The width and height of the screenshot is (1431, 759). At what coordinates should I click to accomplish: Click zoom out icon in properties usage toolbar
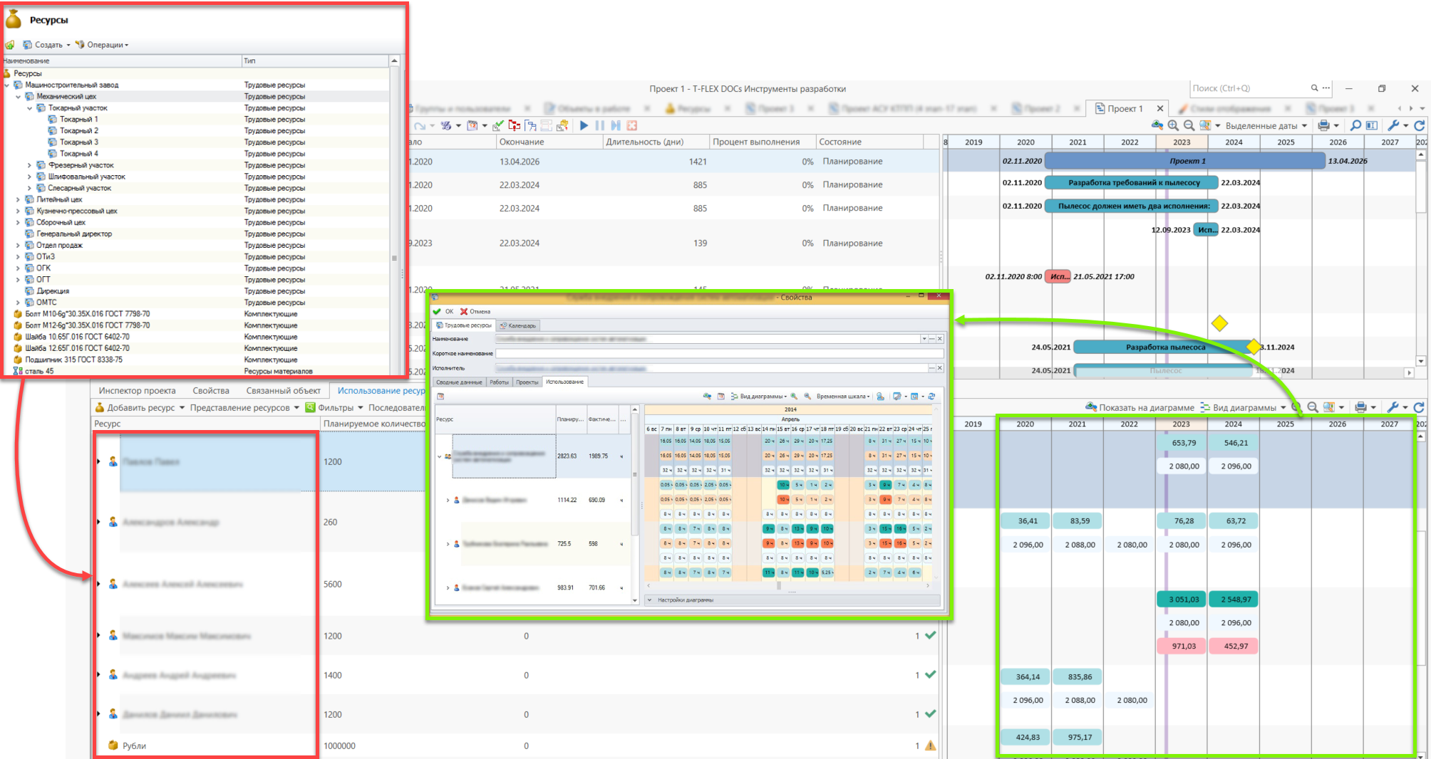[807, 396]
